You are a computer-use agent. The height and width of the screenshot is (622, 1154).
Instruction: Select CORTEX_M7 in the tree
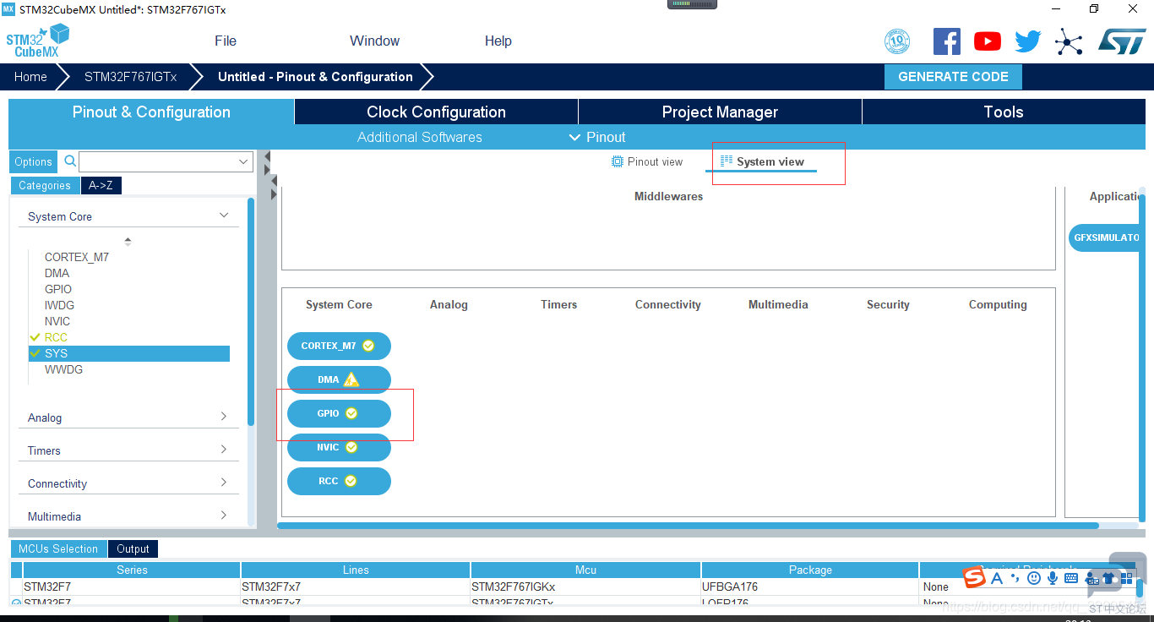(77, 257)
